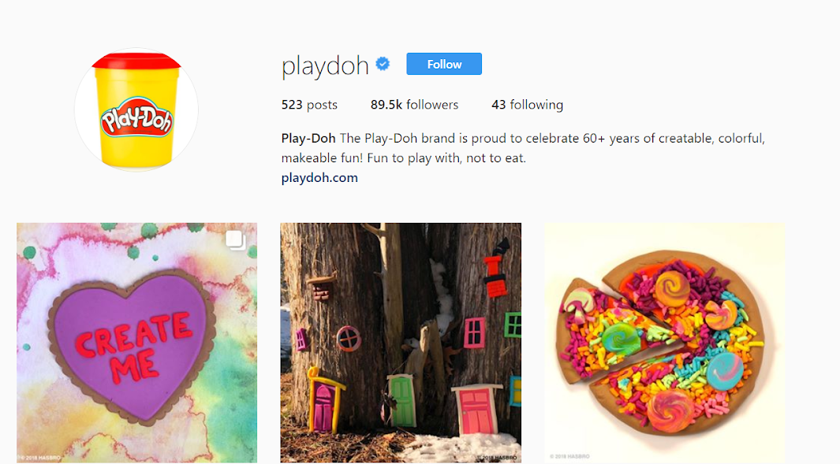Viewport: 840px width, 464px height.
Task: Click the blue verified badge
Action: (x=383, y=65)
